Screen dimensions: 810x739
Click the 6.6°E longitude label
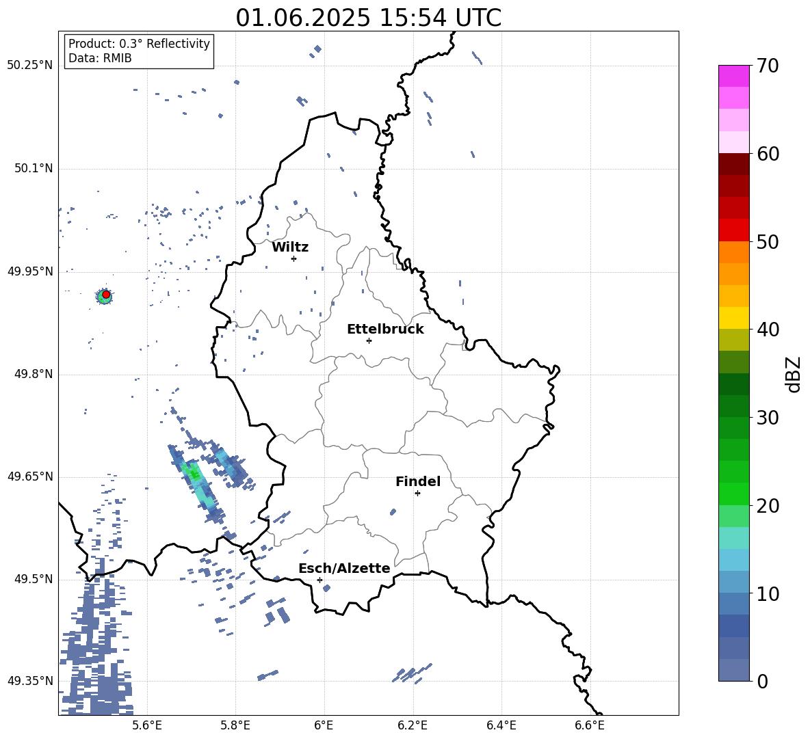click(x=590, y=725)
